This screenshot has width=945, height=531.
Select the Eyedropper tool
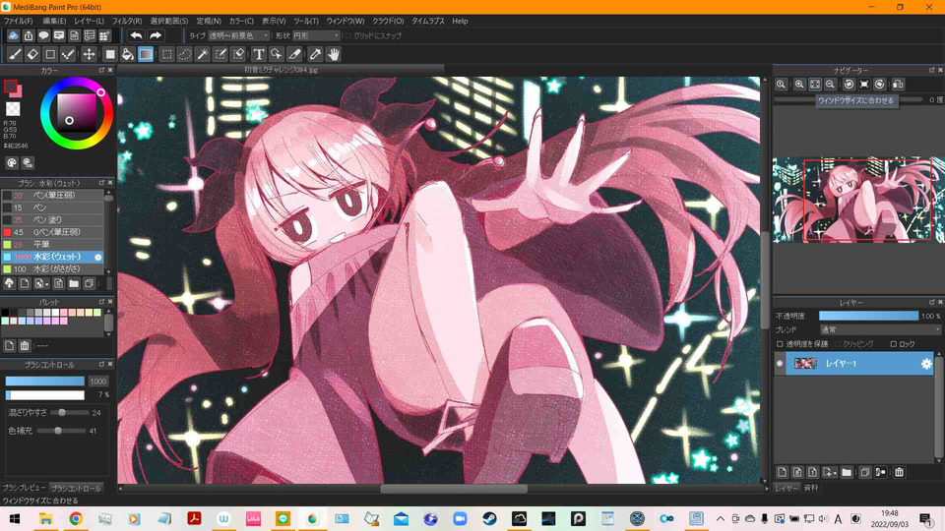tap(315, 55)
